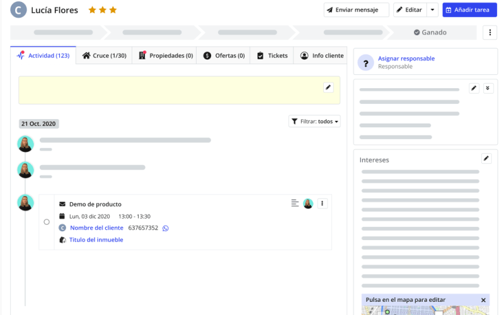Open the Nombre del cliente link

pyautogui.click(x=96, y=228)
